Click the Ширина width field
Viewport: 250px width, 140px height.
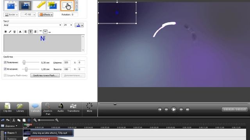point(67,63)
